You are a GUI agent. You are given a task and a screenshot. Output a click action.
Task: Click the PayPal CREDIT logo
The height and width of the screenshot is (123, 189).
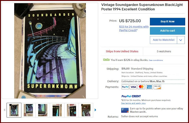[x=131, y=96]
